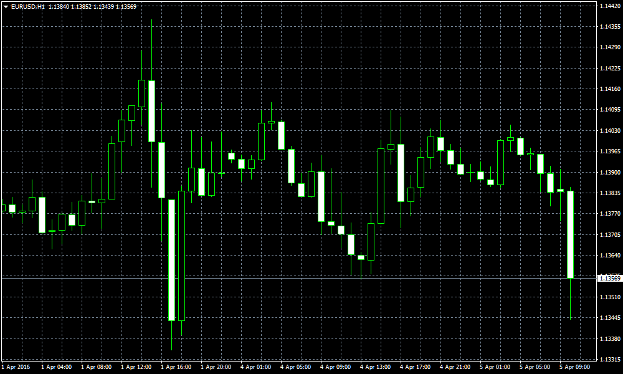This screenshot has width=623, height=374.
Task: Click the 5 Apr 09:00 time axis label
Action: [x=574, y=367]
